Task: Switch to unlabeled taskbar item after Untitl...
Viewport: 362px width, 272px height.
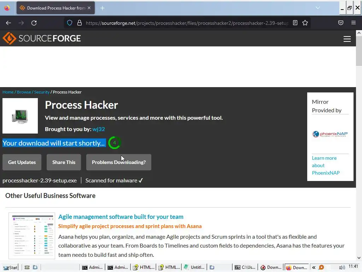Action: coord(220,267)
